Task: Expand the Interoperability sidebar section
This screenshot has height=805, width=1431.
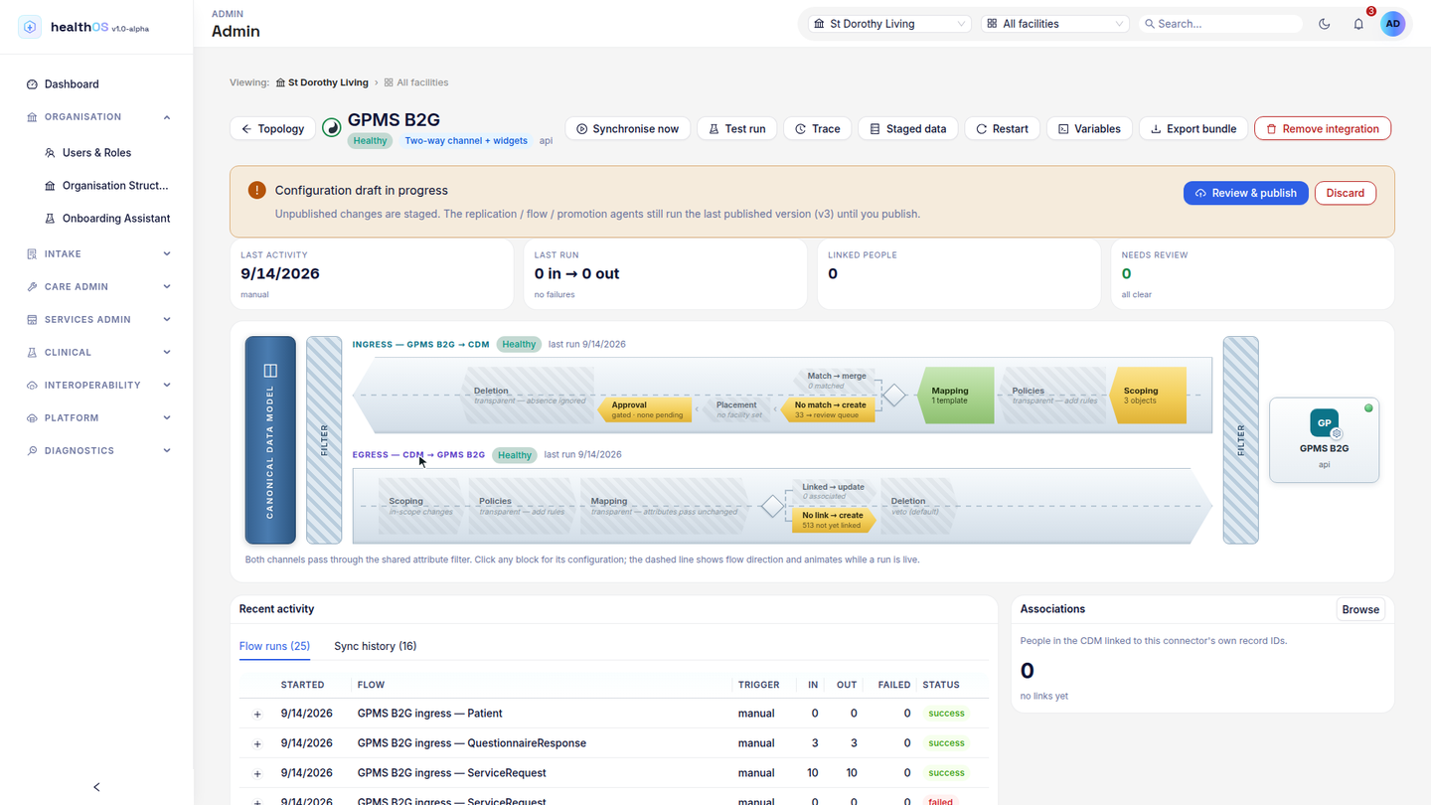Action: click(96, 386)
